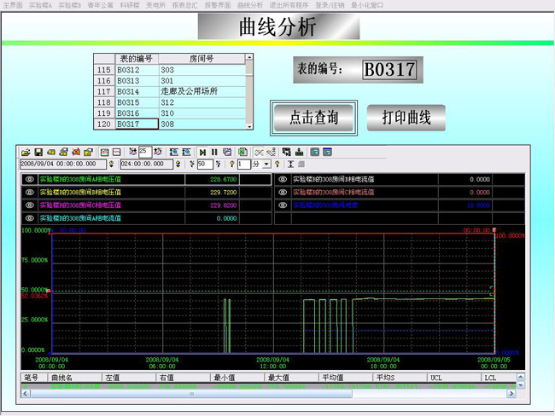Image resolution: width=555 pixels, height=416 pixels.
Task: Open the 分 time-unit dropdown
Action: point(266,164)
